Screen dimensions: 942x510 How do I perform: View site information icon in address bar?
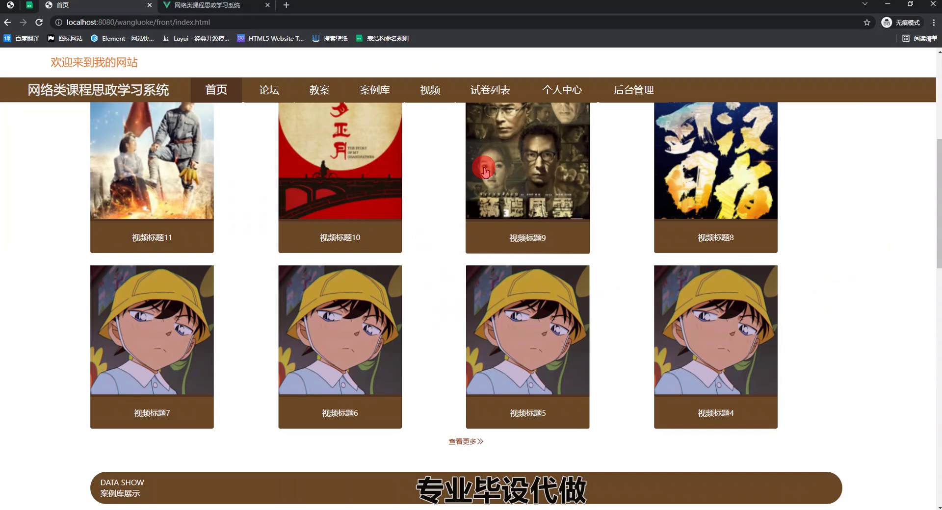[x=58, y=22]
